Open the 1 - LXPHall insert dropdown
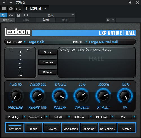The height and width of the screenshot is (138, 141). pos(36,8)
